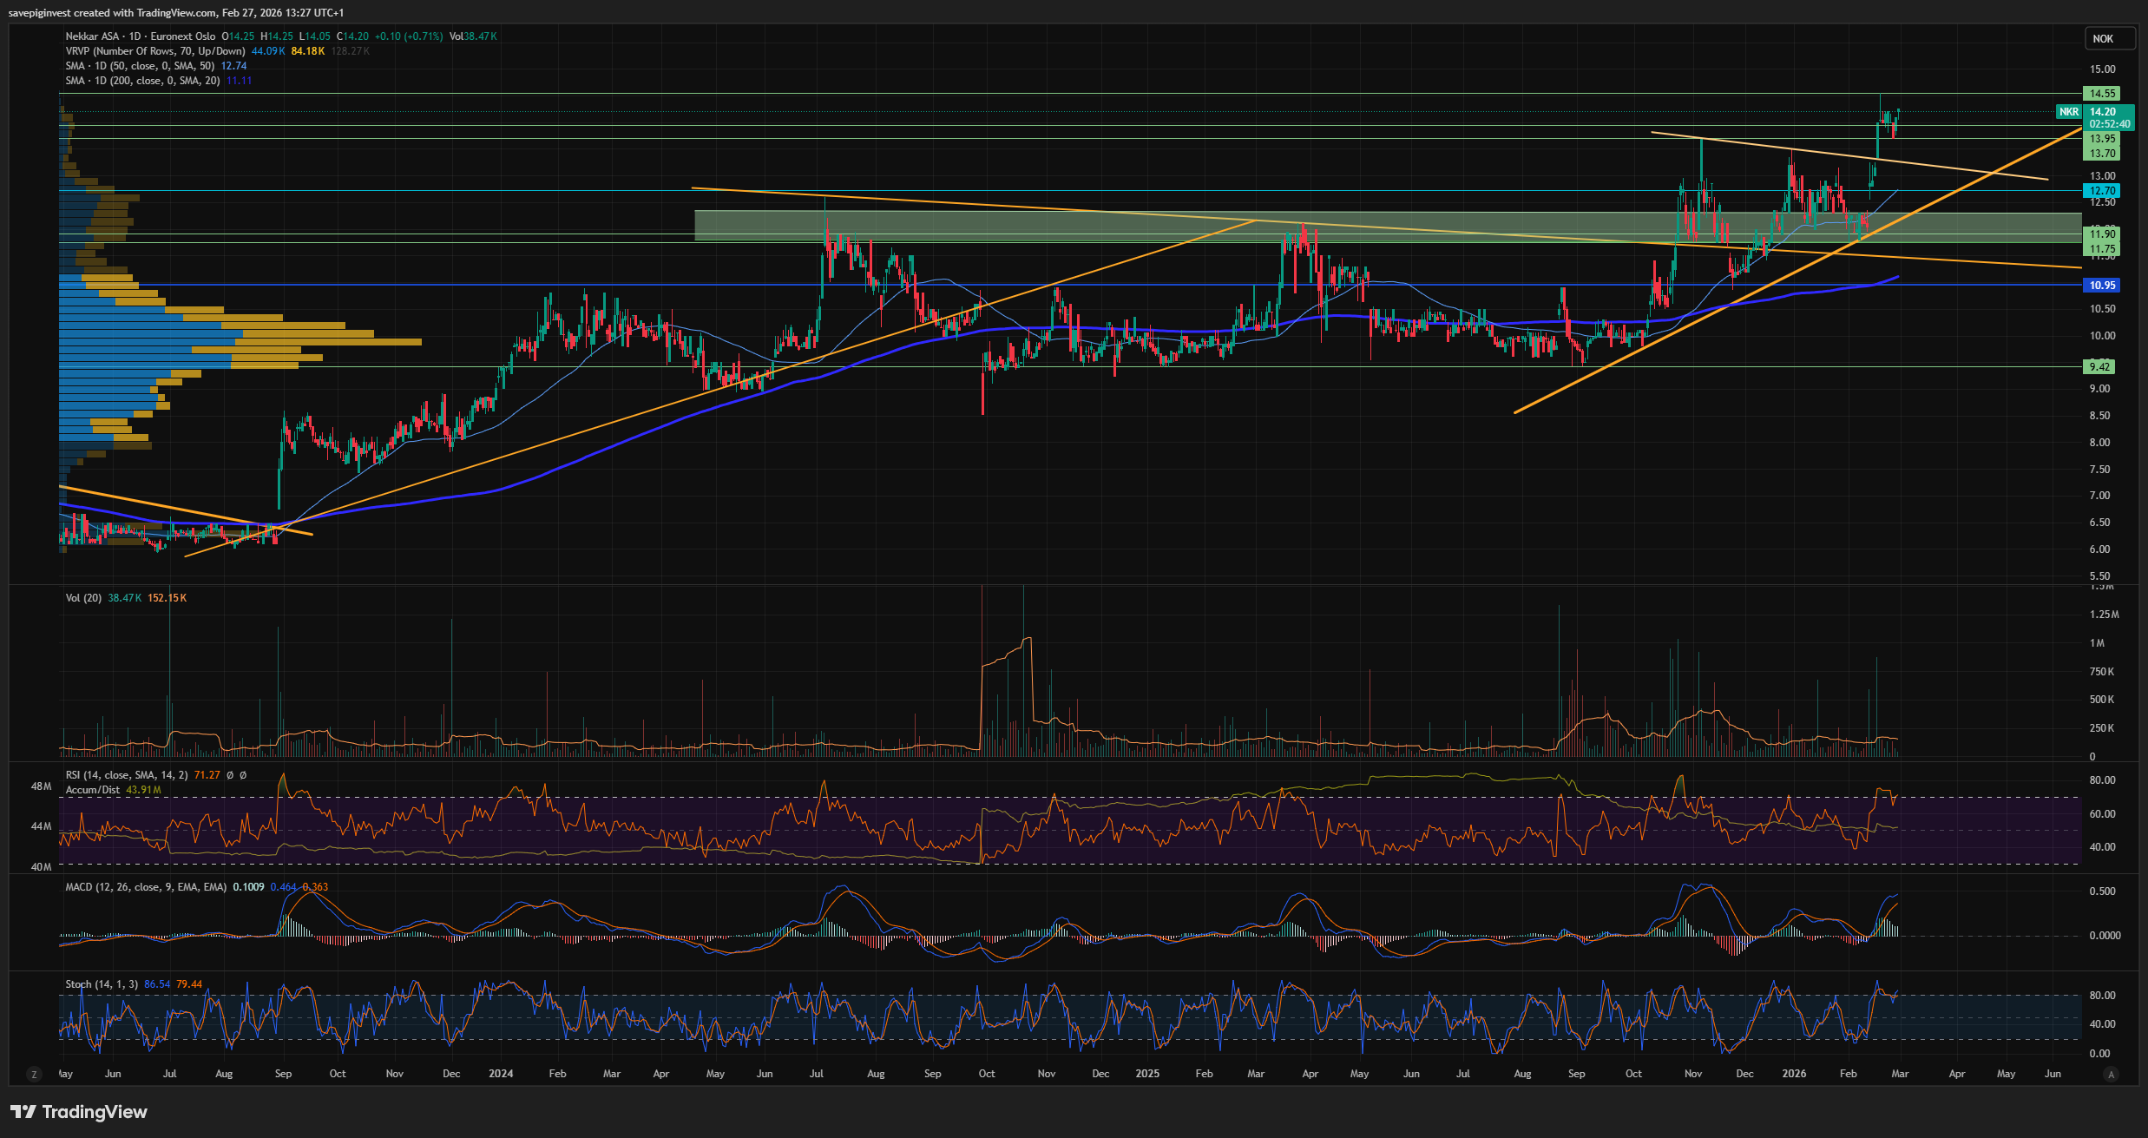The width and height of the screenshot is (2148, 1138).
Task: Click the cyan 12.70 price label
Action: point(2101,190)
